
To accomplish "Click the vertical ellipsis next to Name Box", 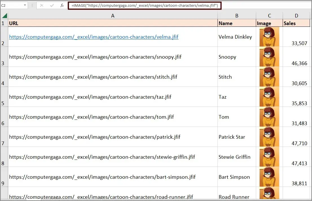I will pyautogui.click(x=33, y=5).
